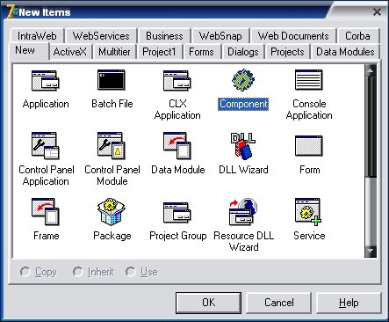Switch to the ActiveX tab

70,52
